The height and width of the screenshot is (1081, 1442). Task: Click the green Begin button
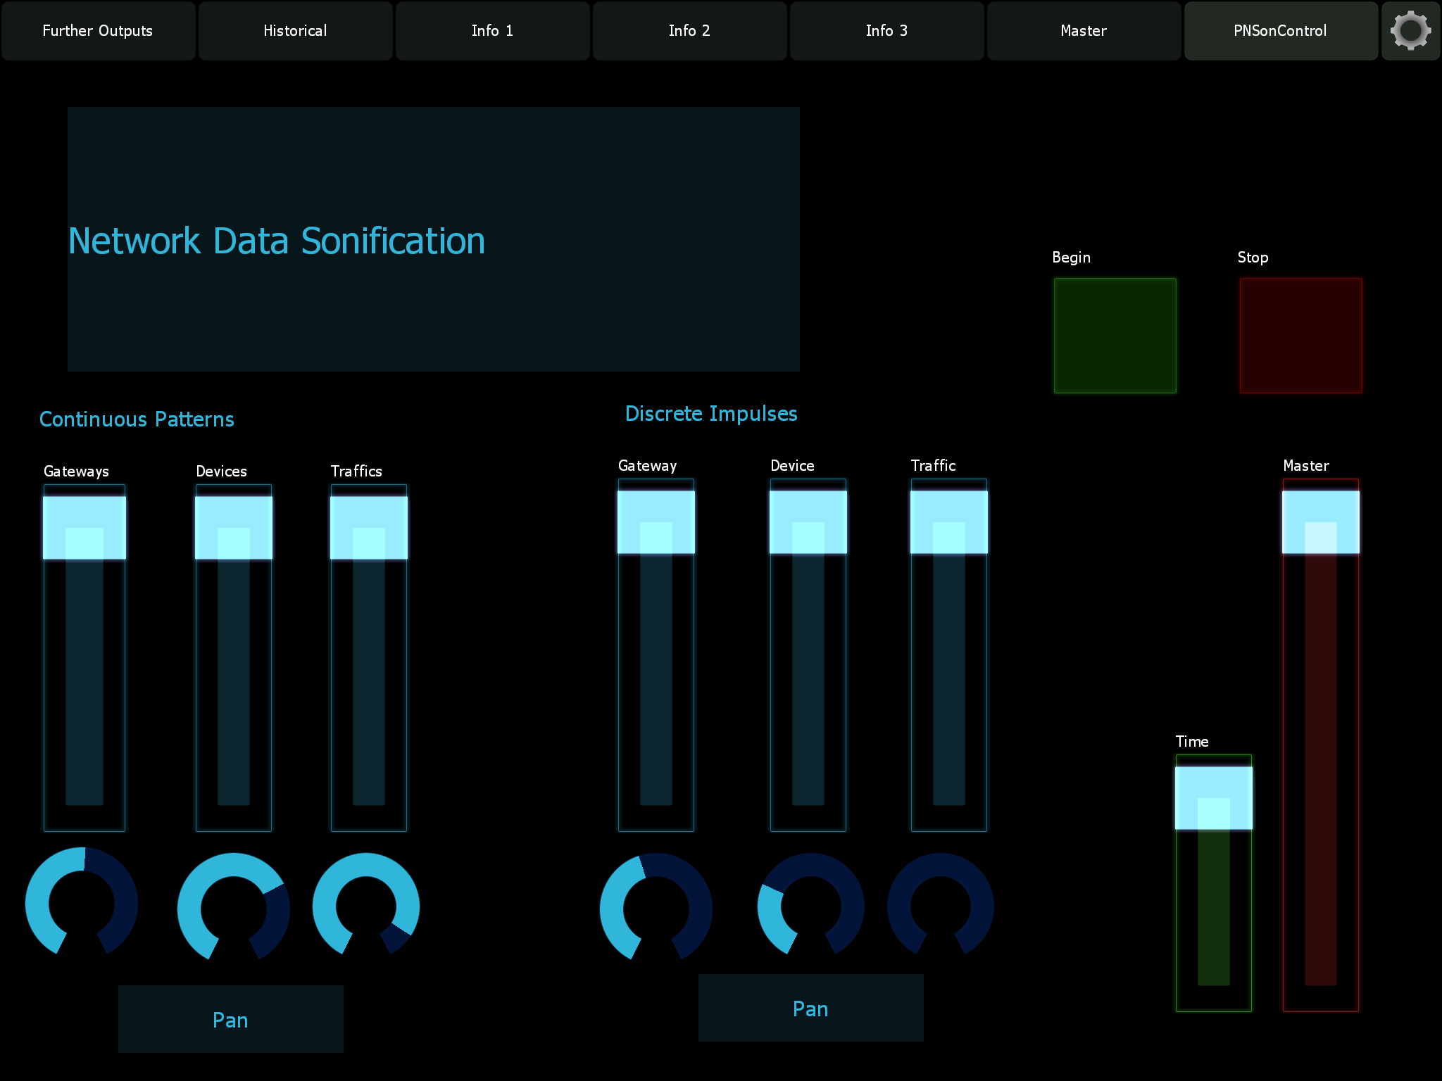[x=1115, y=336]
